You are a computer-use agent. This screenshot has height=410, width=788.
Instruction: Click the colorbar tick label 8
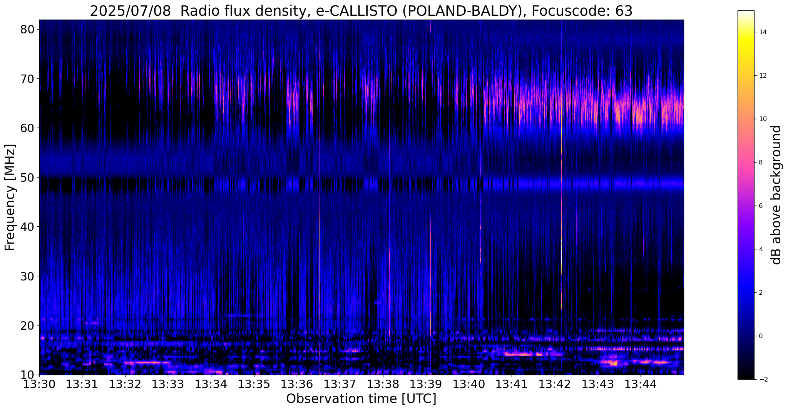click(760, 163)
